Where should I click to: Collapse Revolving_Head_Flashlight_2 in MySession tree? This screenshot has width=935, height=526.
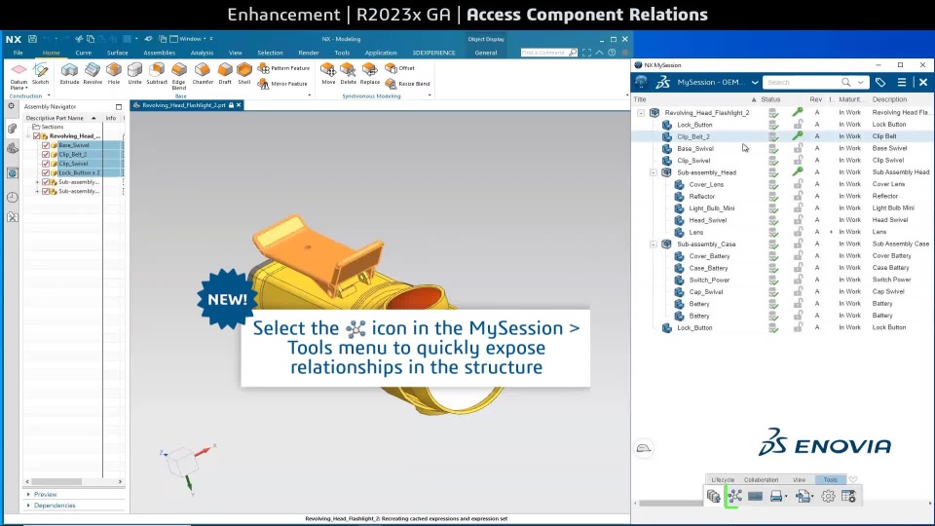[x=641, y=113]
